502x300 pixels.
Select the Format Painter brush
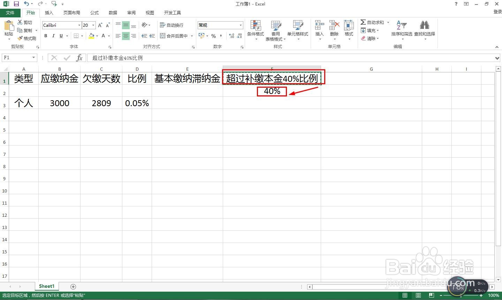[x=27, y=38]
